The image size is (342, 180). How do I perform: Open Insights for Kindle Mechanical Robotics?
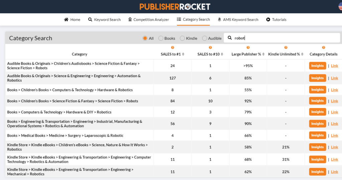pos(317,172)
